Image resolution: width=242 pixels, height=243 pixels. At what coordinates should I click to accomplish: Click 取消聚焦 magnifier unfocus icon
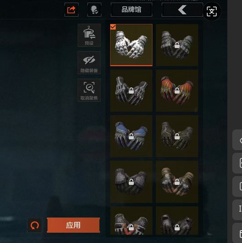click(x=89, y=90)
